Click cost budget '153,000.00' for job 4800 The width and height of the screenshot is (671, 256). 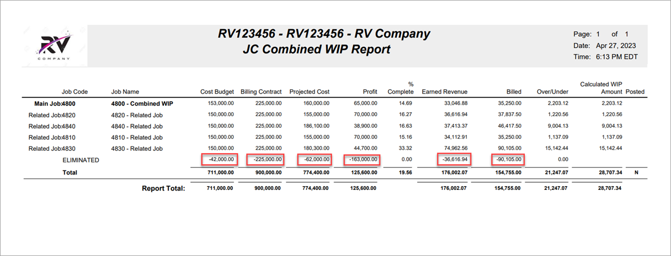(x=221, y=104)
